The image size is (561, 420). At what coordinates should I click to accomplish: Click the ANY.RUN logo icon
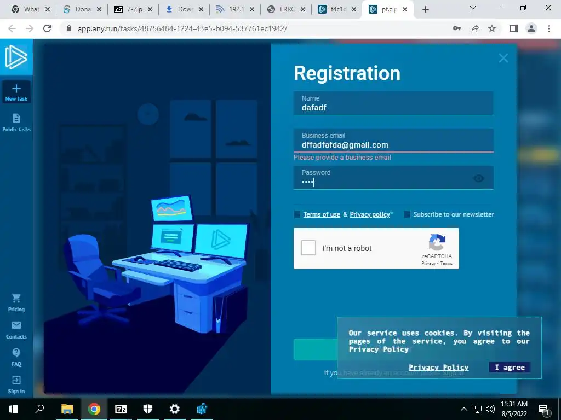(x=16, y=57)
